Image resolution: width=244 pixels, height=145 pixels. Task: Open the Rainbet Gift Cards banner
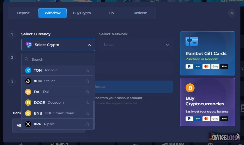coord(208,53)
